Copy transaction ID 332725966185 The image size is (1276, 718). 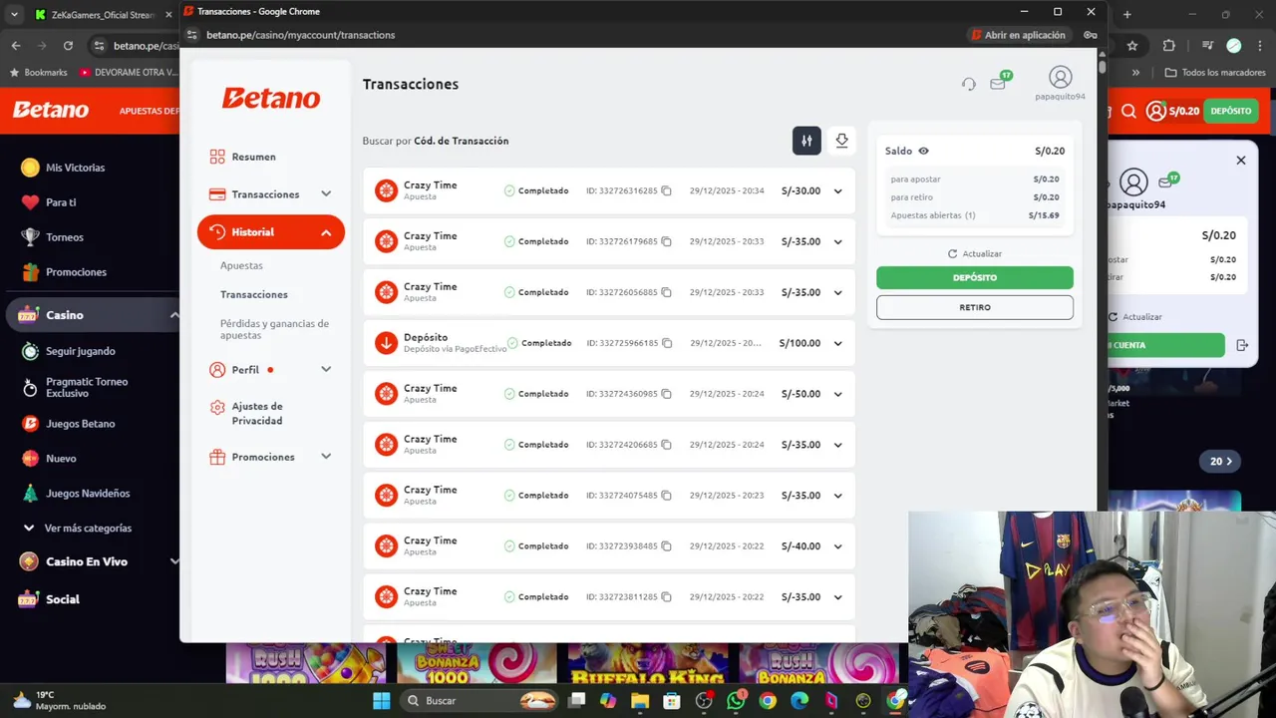point(667,343)
